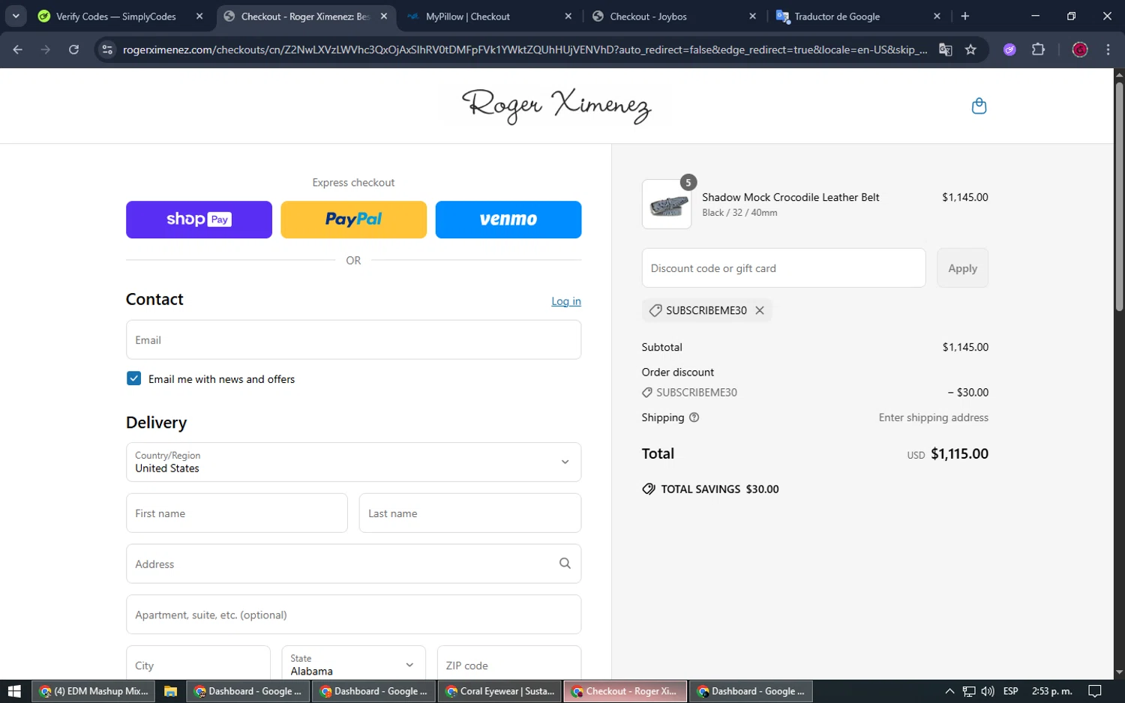The height and width of the screenshot is (703, 1125).
Task: Click the Last name field
Action: click(x=470, y=513)
